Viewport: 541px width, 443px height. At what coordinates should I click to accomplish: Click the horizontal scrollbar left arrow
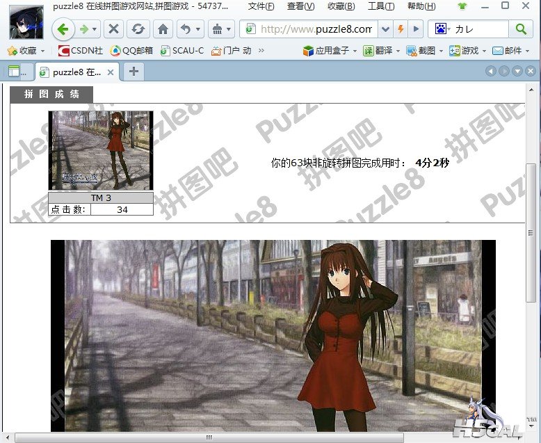click(8, 437)
